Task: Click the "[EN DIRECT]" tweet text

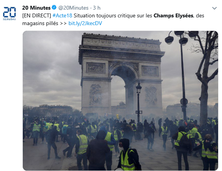Action: [x=37, y=15]
